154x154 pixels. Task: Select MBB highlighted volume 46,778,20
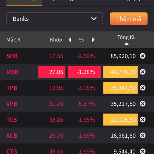[x=120, y=72]
